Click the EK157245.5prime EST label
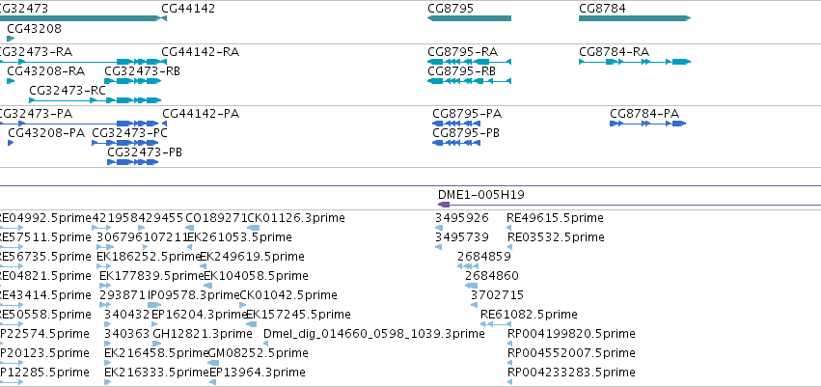The image size is (821, 387). (x=298, y=315)
